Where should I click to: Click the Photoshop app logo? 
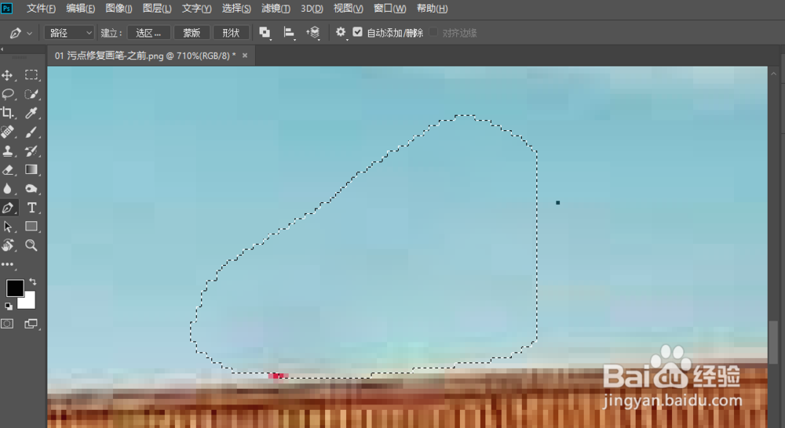click(x=6, y=8)
